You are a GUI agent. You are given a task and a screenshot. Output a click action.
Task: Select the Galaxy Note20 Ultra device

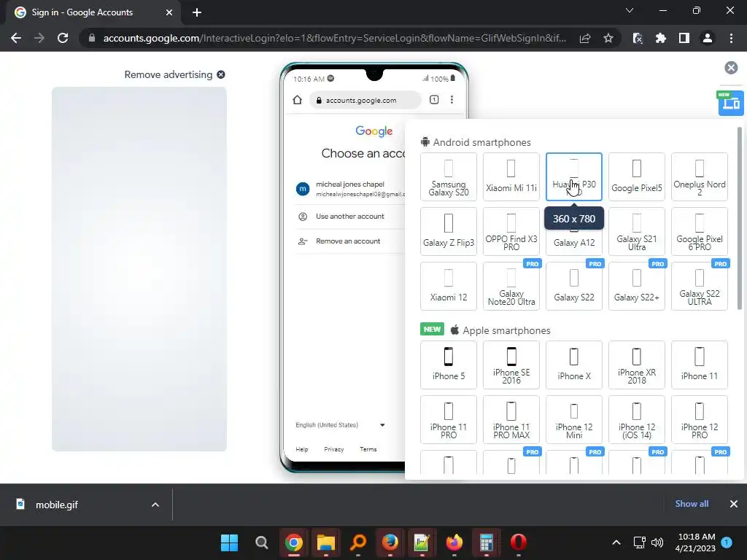pyautogui.click(x=511, y=286)
